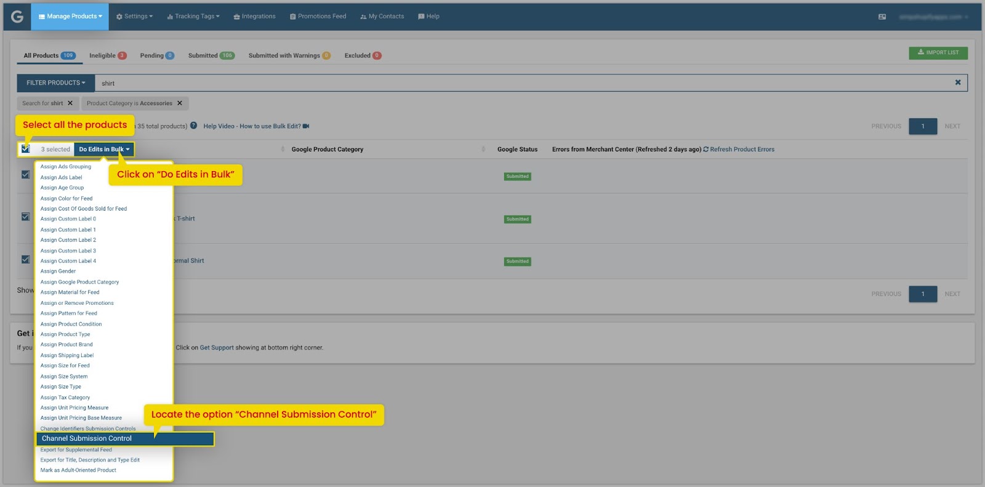The width and height of the screenshot is (985, 487).
Task: Click Next in bottom pagination
Action: (x=952, y=294)
